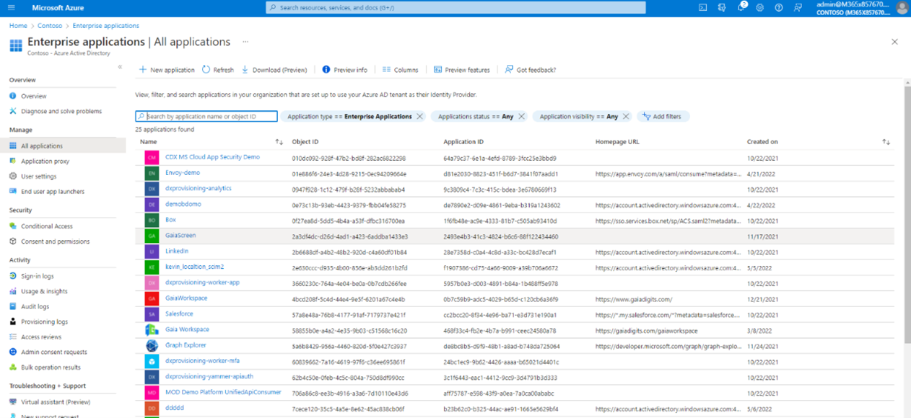
Task: Focus the application name or object ID search box
Action: pyautogui.click(x=206, y=116)
